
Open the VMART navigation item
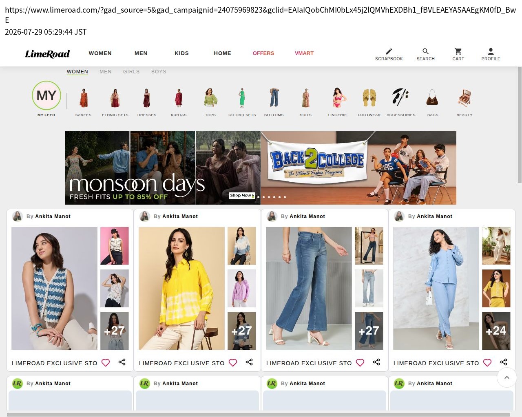click(304, 53)
